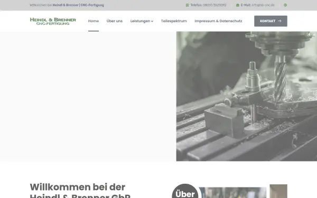Click the dark round 'Über' badge
Screen dimensions: 317x198
[x=185, y=191]
